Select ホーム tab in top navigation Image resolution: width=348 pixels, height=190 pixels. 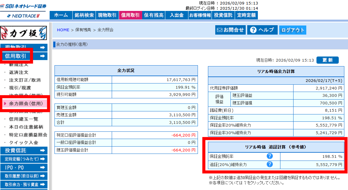tap(61, 15)
